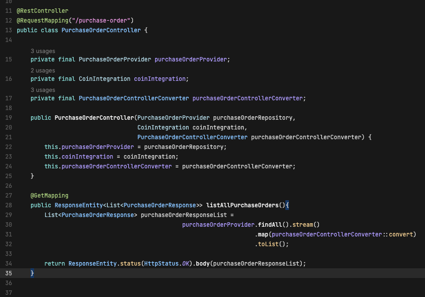Click the findAll() call on line 30
The image size is (425, 297).
(273, 225)
